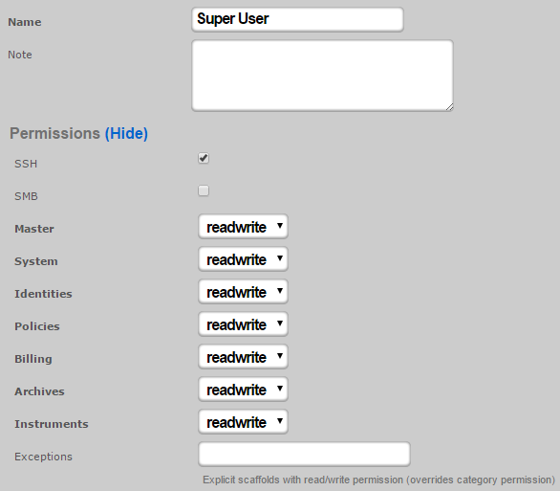Uncheck the SSH checkbox
The width and height of the screenshot is (560, 491).
pyautogui.click(x=204, y=158)
